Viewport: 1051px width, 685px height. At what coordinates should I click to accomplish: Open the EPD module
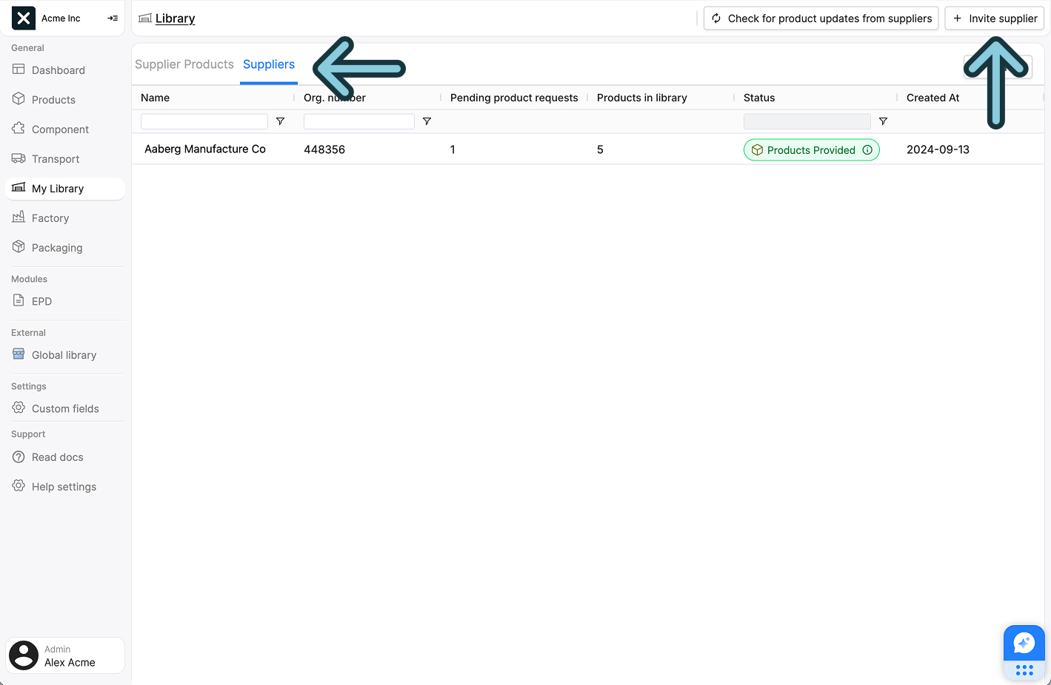pyautogui.click(x=41, y=301)
